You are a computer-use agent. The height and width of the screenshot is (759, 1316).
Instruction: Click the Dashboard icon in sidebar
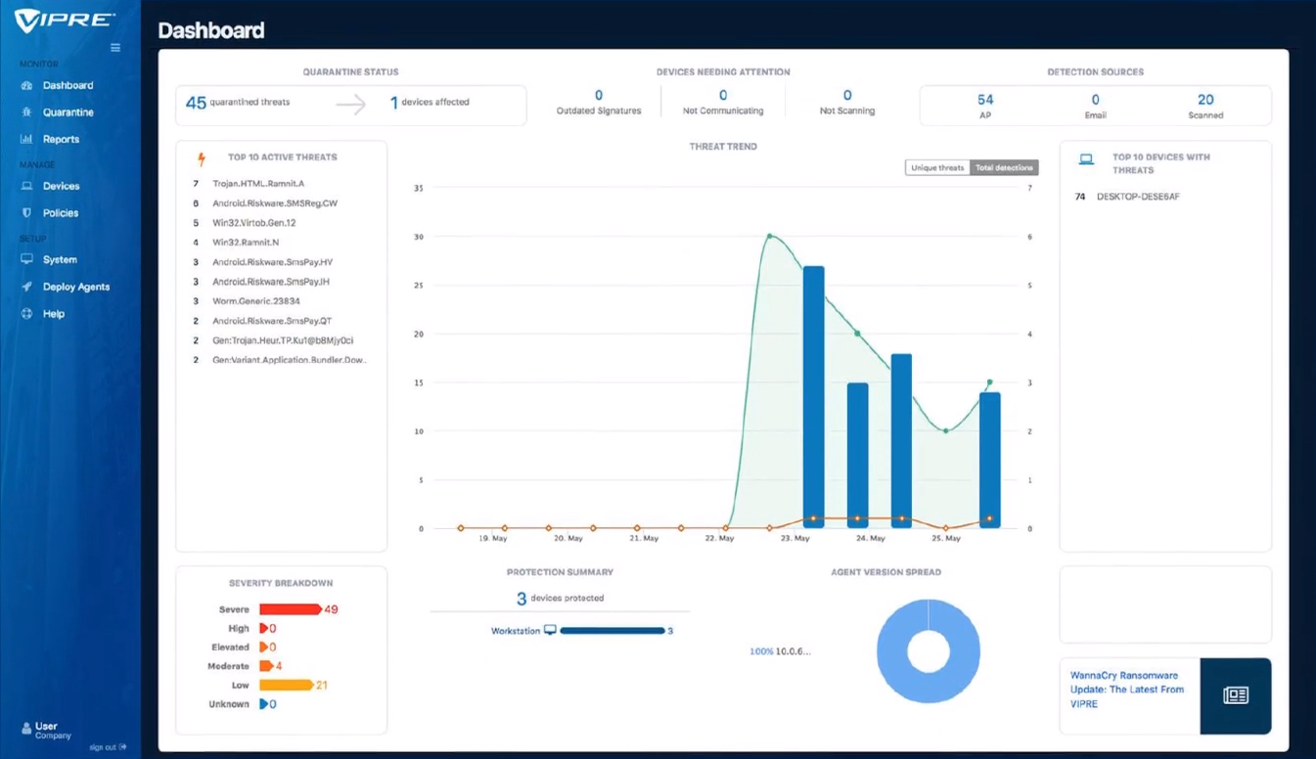coord(26,86)
